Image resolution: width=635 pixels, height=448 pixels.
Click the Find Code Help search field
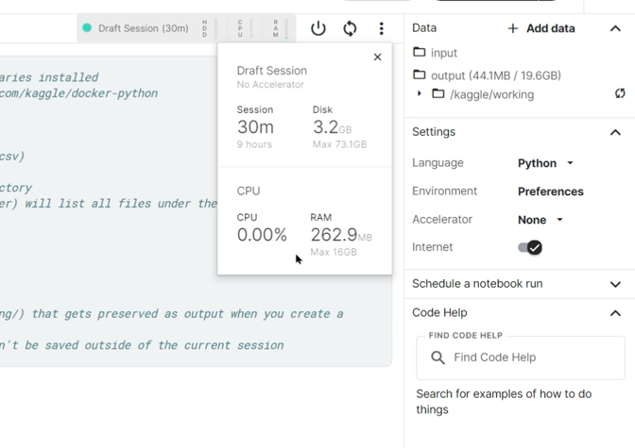click(529, 357)
